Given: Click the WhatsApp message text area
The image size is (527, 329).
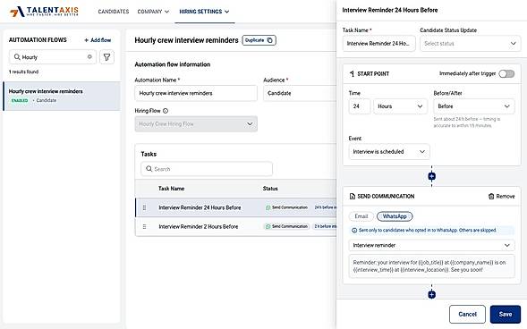Looking at the screenshot, I should click(431, 266).
